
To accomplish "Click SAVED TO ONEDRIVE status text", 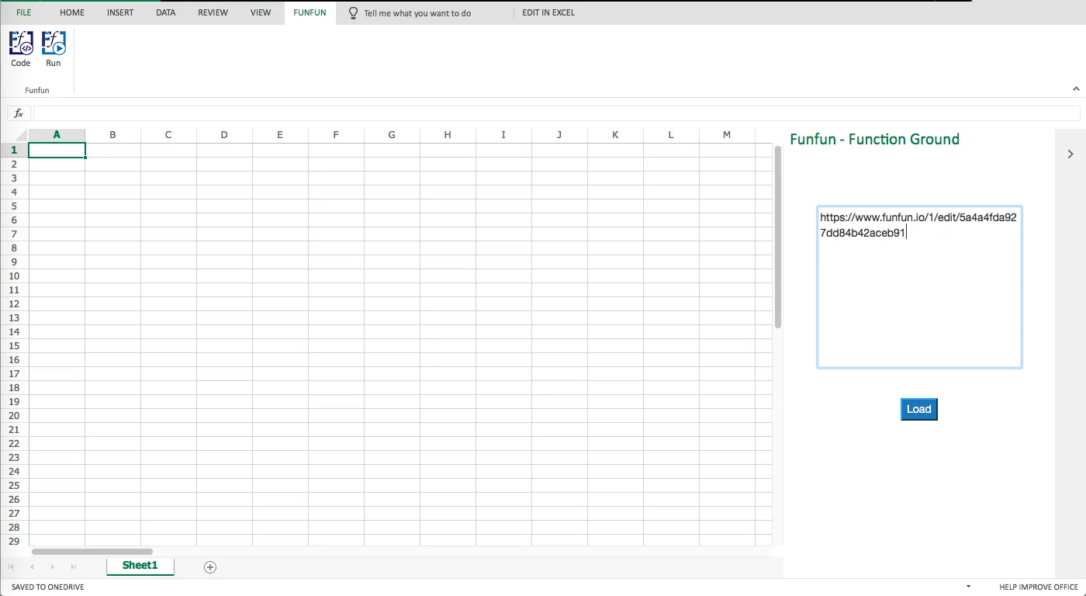I will [48, 587].
